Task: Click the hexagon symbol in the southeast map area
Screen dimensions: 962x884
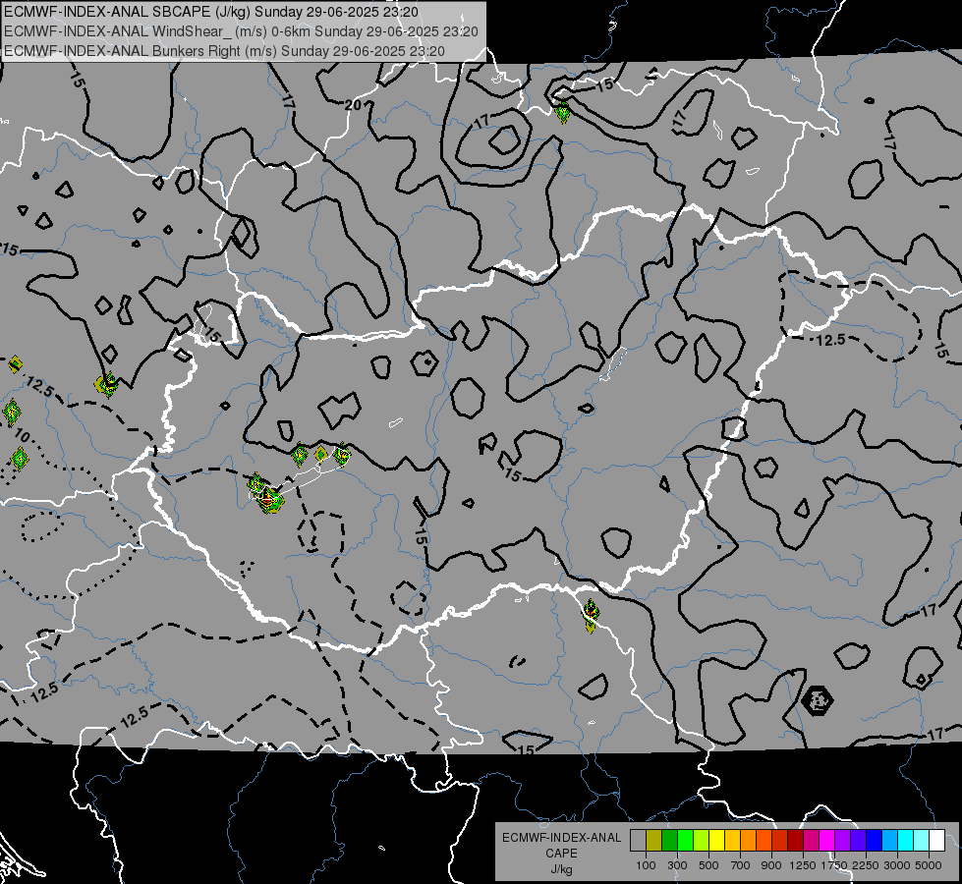Action: point(818,700)
